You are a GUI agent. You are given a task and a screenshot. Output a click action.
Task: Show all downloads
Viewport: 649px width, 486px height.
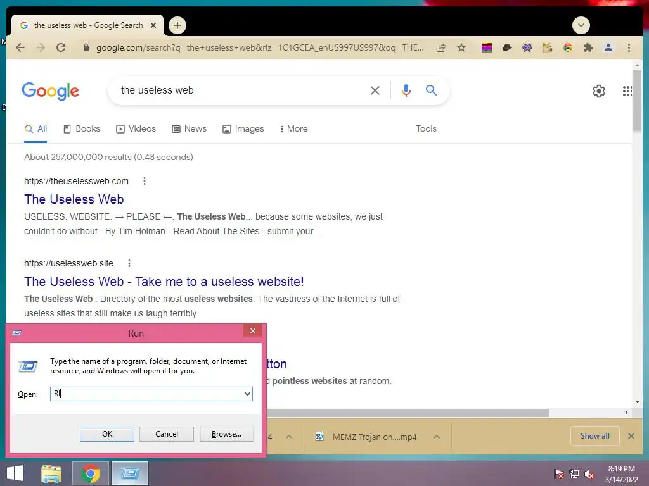pyautogui.click(x=594, y=436)
